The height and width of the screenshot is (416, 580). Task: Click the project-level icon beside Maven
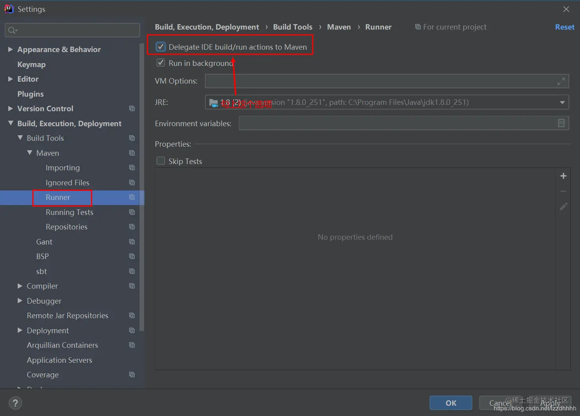(x=132, y=153)
